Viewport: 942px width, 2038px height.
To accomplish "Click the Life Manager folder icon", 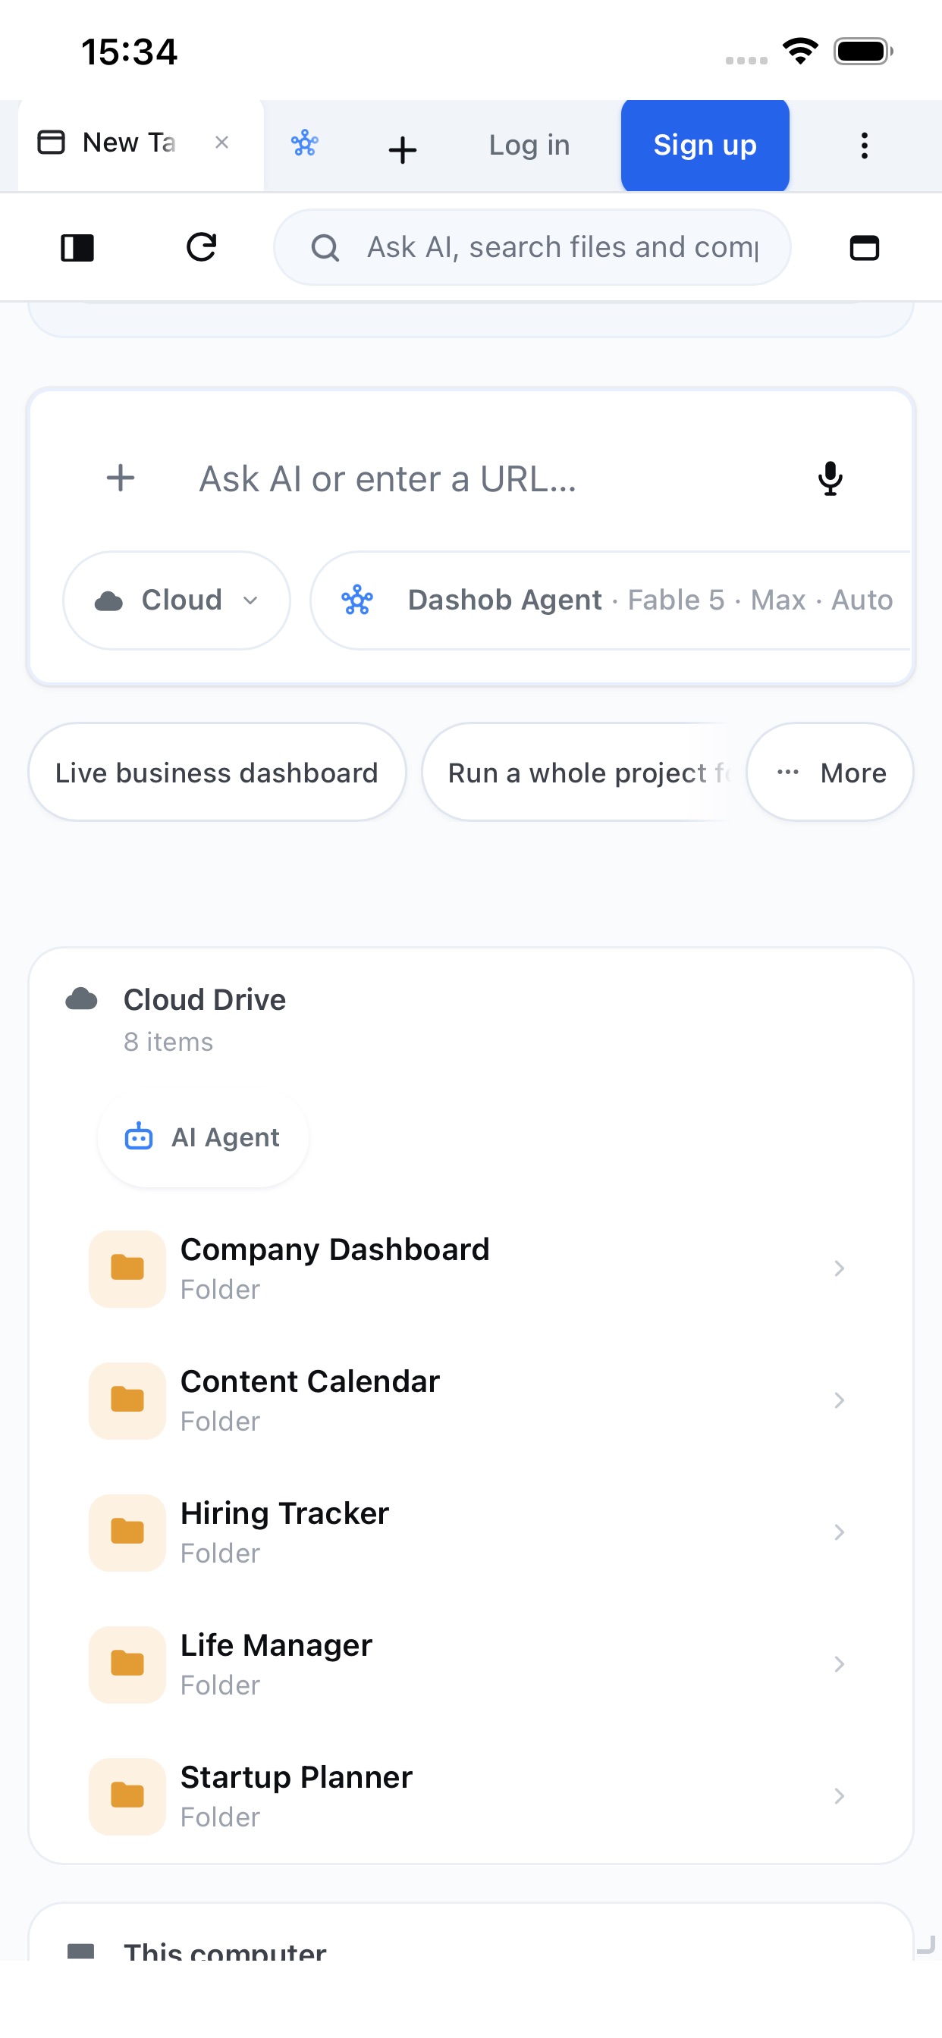I will point(127,1664).
